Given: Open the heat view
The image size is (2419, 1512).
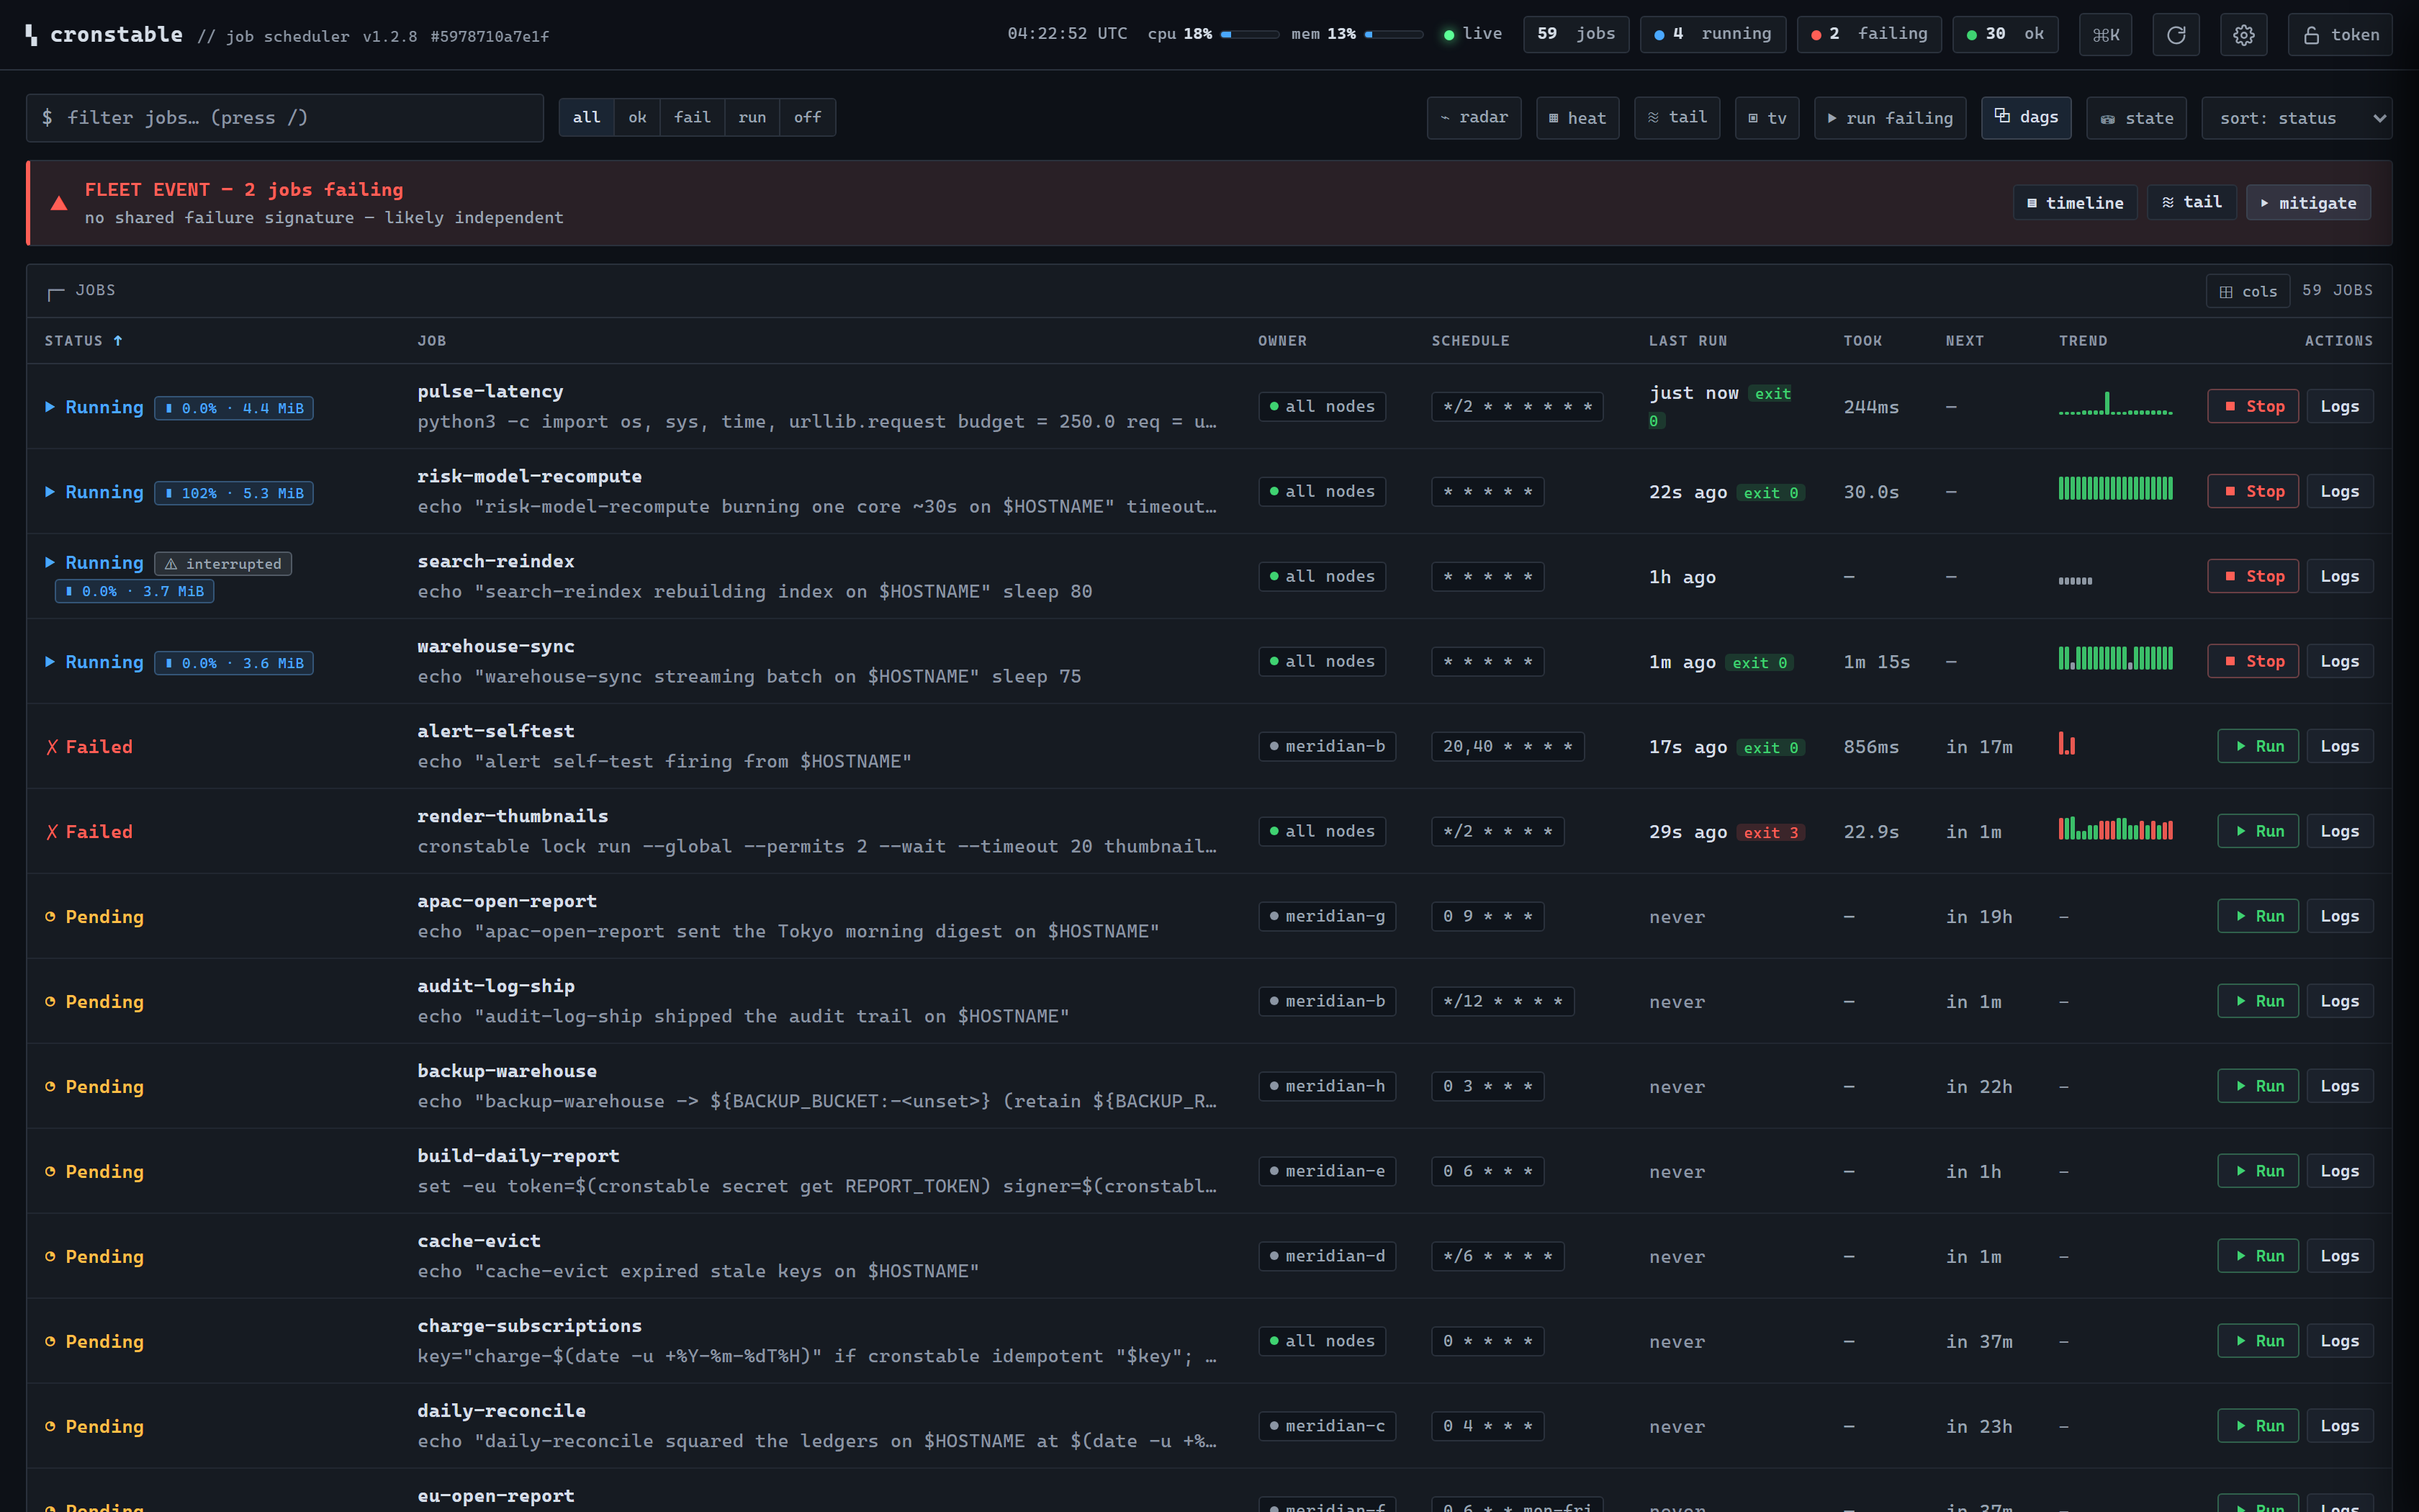Looking at the screenshot, I should tap(1577, 118).
